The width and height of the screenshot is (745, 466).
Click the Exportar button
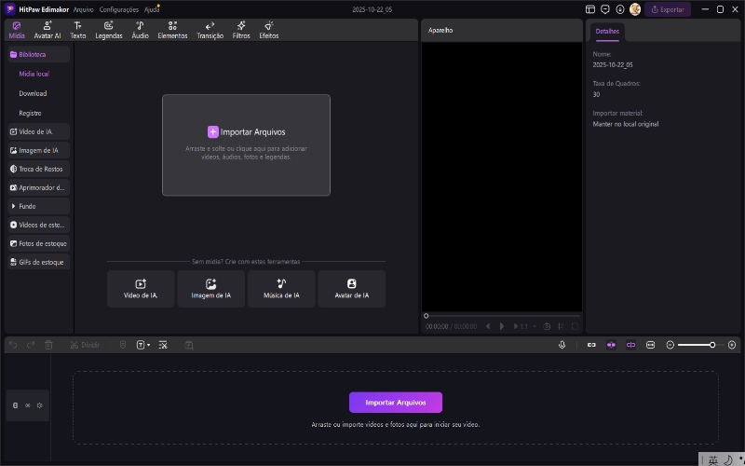668,9
